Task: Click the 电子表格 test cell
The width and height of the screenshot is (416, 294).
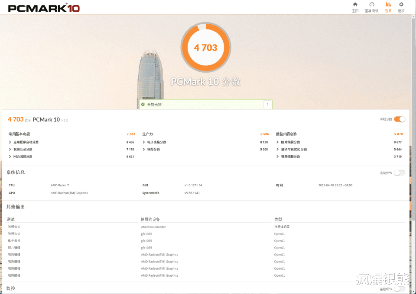Action: [14, 241]
